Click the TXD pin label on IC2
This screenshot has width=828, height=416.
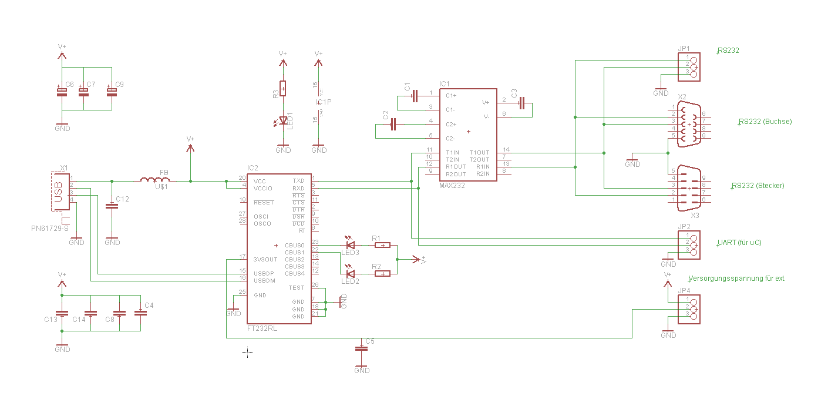pos(298,181)
